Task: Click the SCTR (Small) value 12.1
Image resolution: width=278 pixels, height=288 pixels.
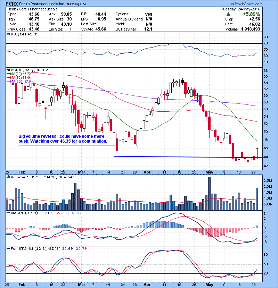Action: 148,29
